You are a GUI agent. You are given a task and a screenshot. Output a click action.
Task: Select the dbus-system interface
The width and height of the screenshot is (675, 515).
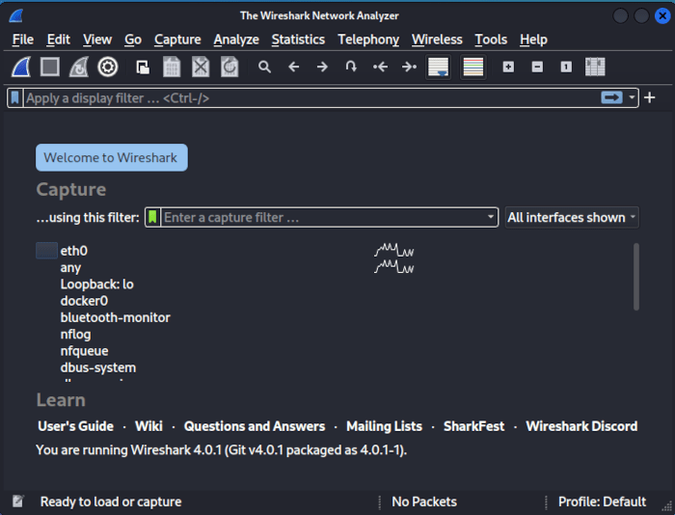97,367
